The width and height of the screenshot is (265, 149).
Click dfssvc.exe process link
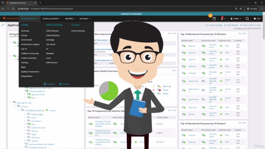pos(192,108)
